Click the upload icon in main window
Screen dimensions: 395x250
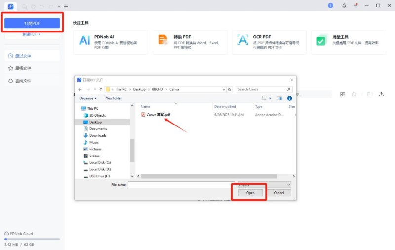pyautogui.click(x=381, y=94)
